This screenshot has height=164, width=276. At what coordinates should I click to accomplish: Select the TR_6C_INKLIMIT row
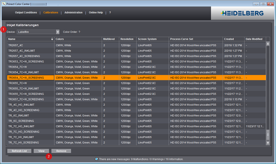(x=137, y=115)
